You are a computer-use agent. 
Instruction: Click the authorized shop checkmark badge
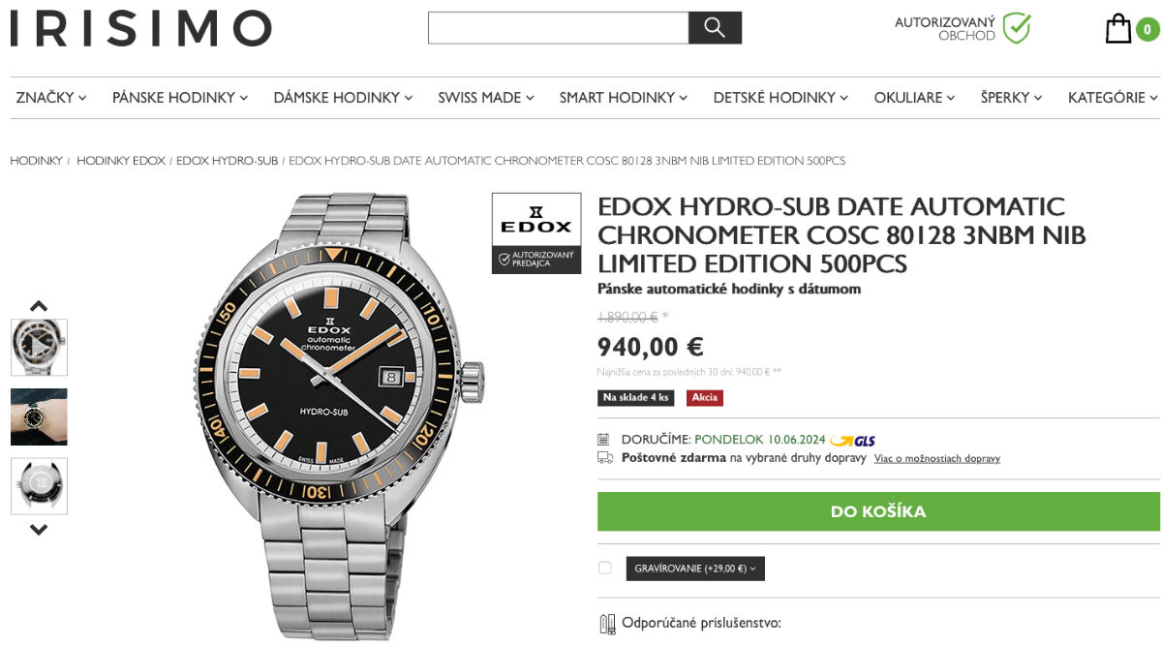pyautogui.click(x=1016, y=28)
